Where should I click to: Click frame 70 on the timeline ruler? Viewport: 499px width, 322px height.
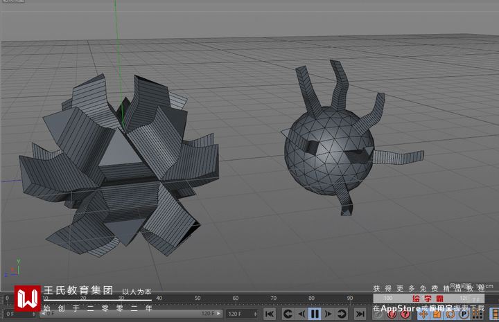point(273,298)
